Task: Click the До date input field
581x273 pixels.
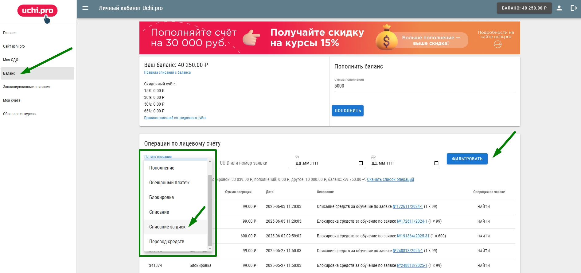Action: tap(405, 163)
